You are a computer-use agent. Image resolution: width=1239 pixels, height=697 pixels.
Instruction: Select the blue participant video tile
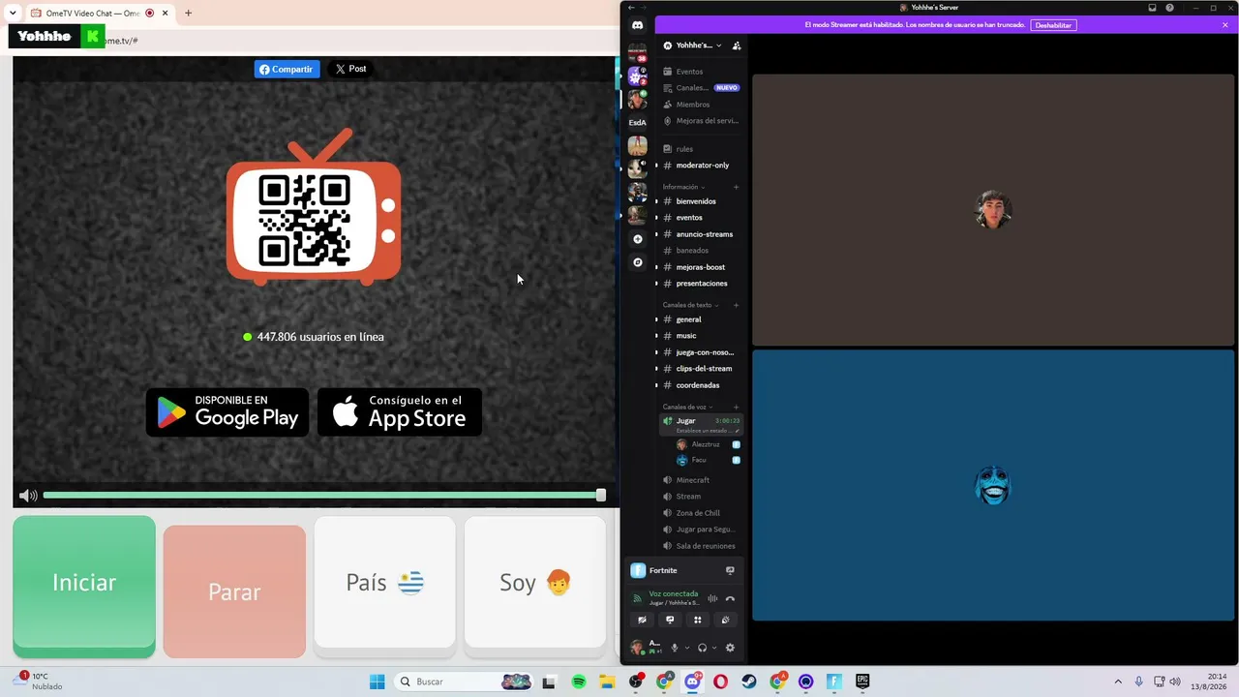[x=992, y=485]
